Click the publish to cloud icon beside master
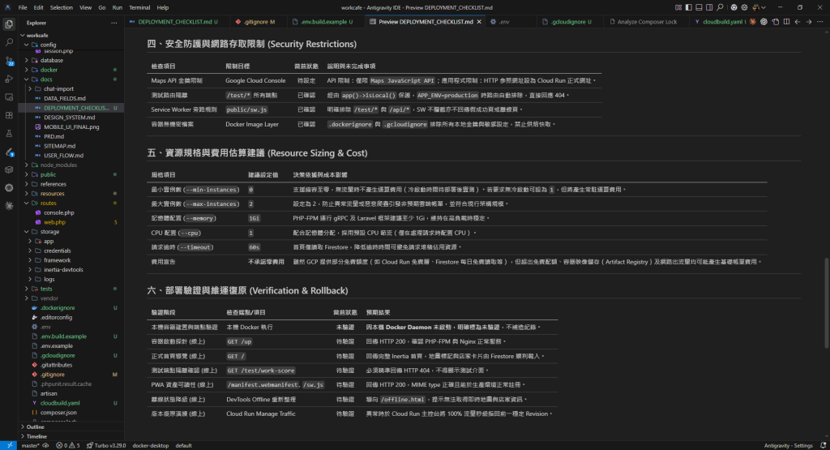This screenshot has height=450, width=830. coord(45,445)
